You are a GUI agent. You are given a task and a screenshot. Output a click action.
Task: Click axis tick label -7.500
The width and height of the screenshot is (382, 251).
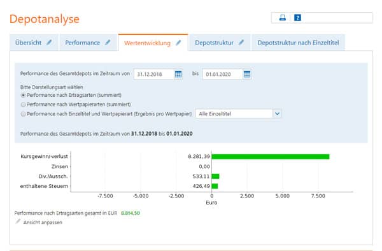point(105,196)
